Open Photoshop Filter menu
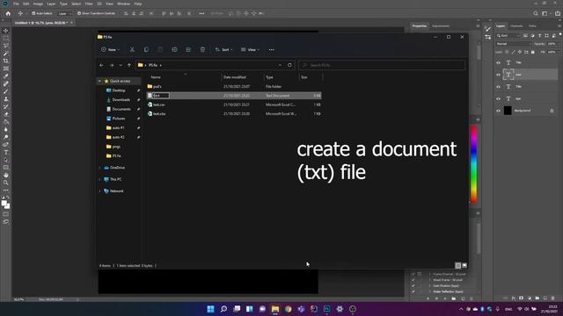563x316 pixels. coord(89,4)
